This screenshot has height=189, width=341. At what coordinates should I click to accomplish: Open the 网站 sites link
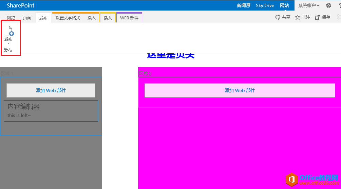(x=284, y=5)
